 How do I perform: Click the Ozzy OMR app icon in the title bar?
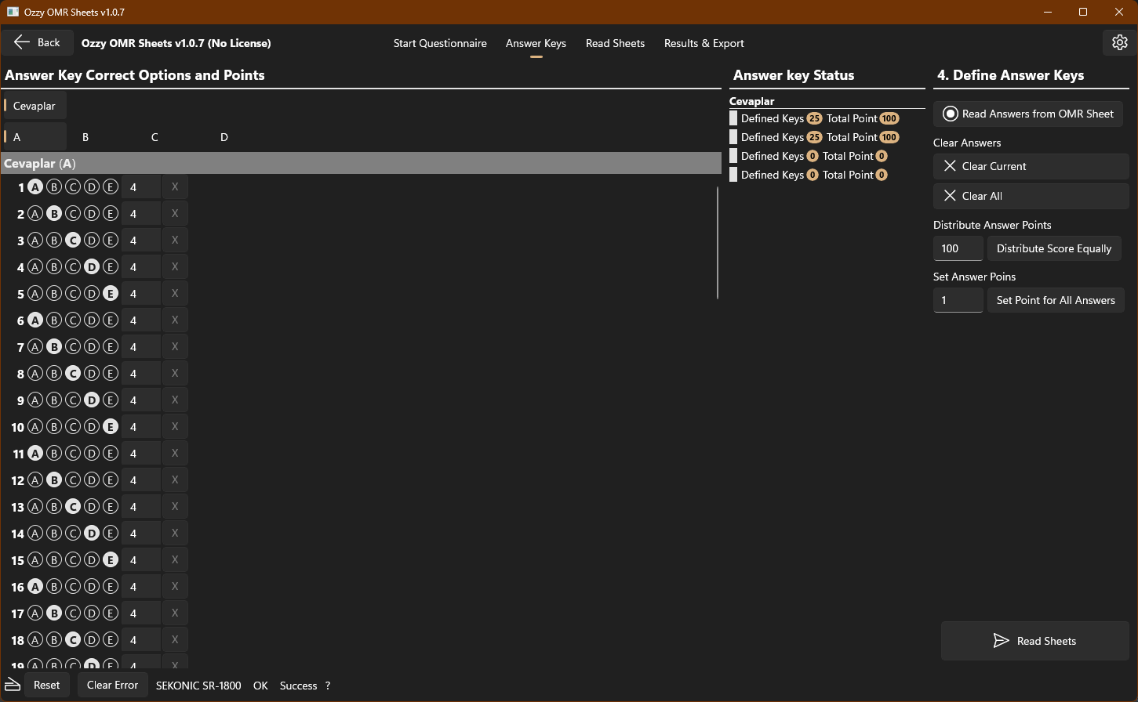click(13, 12)
